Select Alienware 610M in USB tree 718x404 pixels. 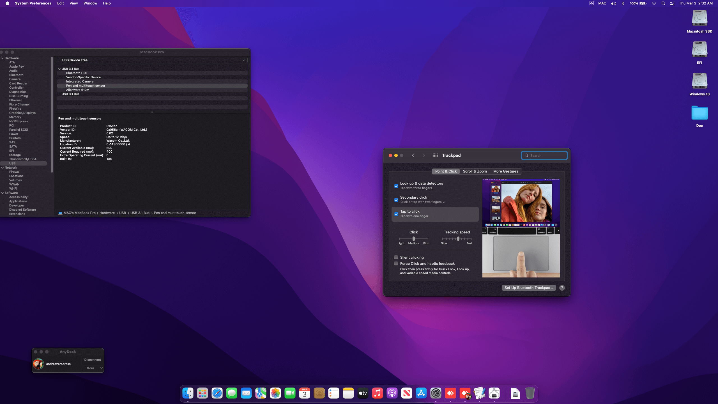coord(152,90)
